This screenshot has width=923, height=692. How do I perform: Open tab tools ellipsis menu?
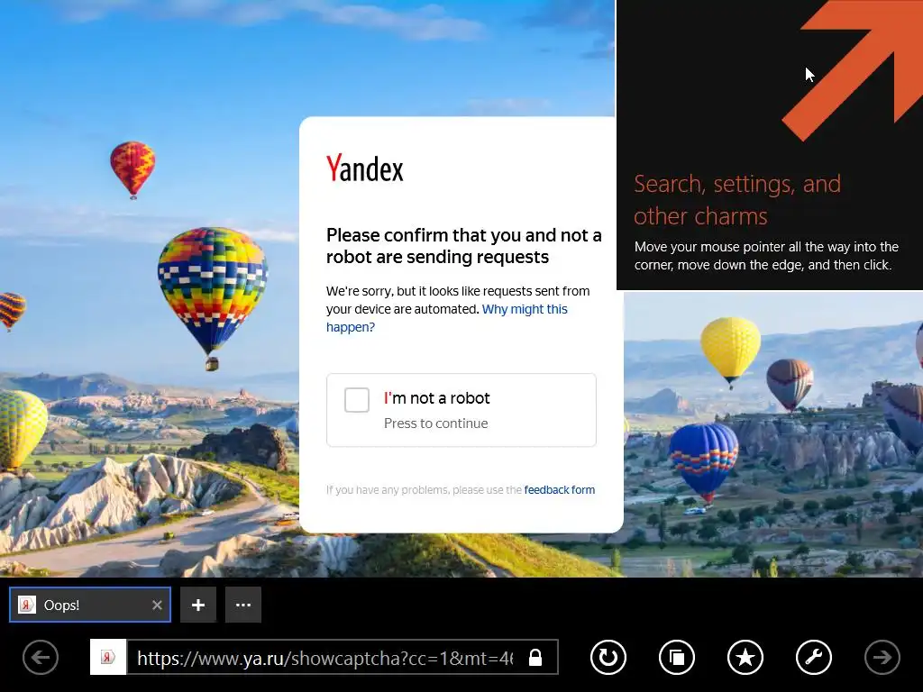[x=243, y=605]
